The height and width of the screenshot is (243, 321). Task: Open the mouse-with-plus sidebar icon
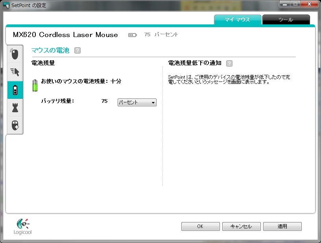(15, 125)
